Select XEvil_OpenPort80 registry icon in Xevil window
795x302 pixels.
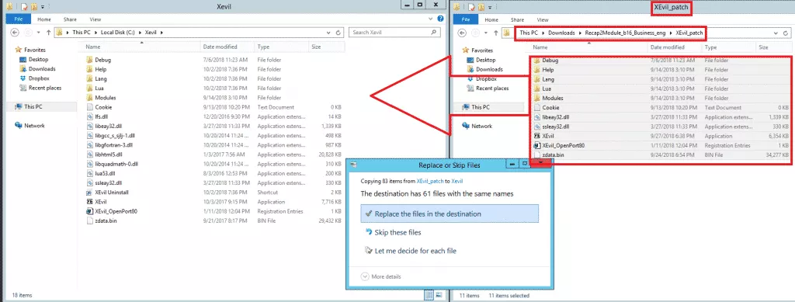tap(89, 211)
